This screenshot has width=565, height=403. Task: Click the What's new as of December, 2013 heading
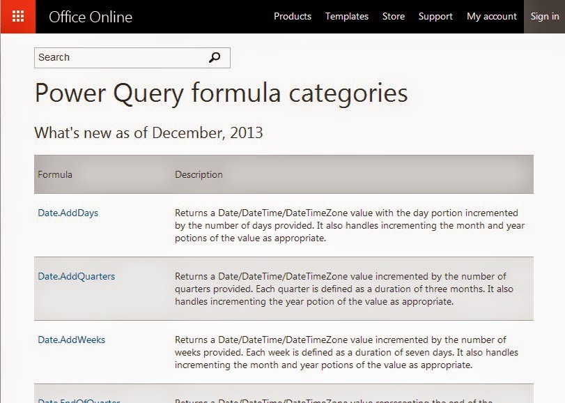point(148,132)
